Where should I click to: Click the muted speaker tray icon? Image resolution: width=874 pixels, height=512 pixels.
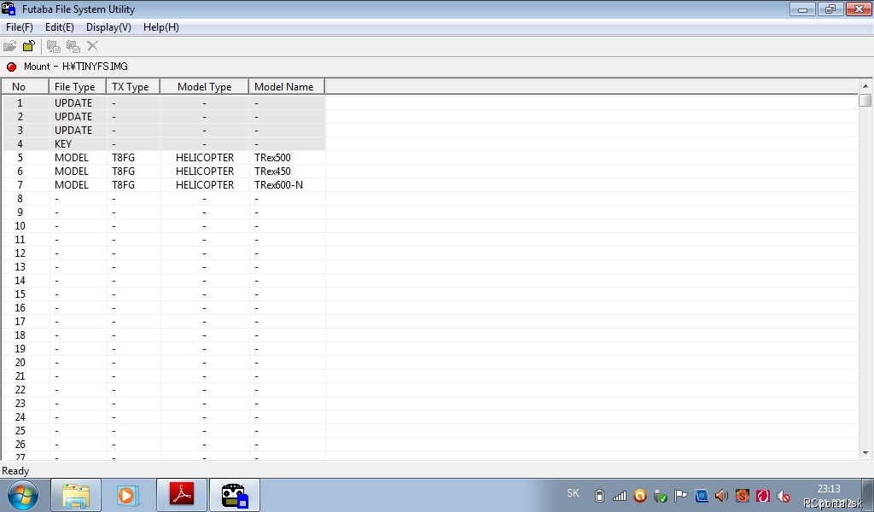[x=784, y=495]
